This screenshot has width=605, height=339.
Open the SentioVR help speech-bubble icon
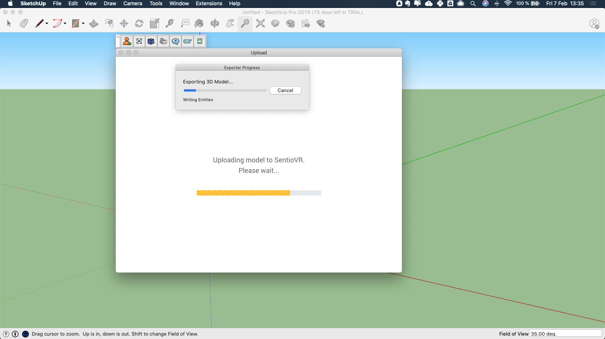tap(175, 41)
